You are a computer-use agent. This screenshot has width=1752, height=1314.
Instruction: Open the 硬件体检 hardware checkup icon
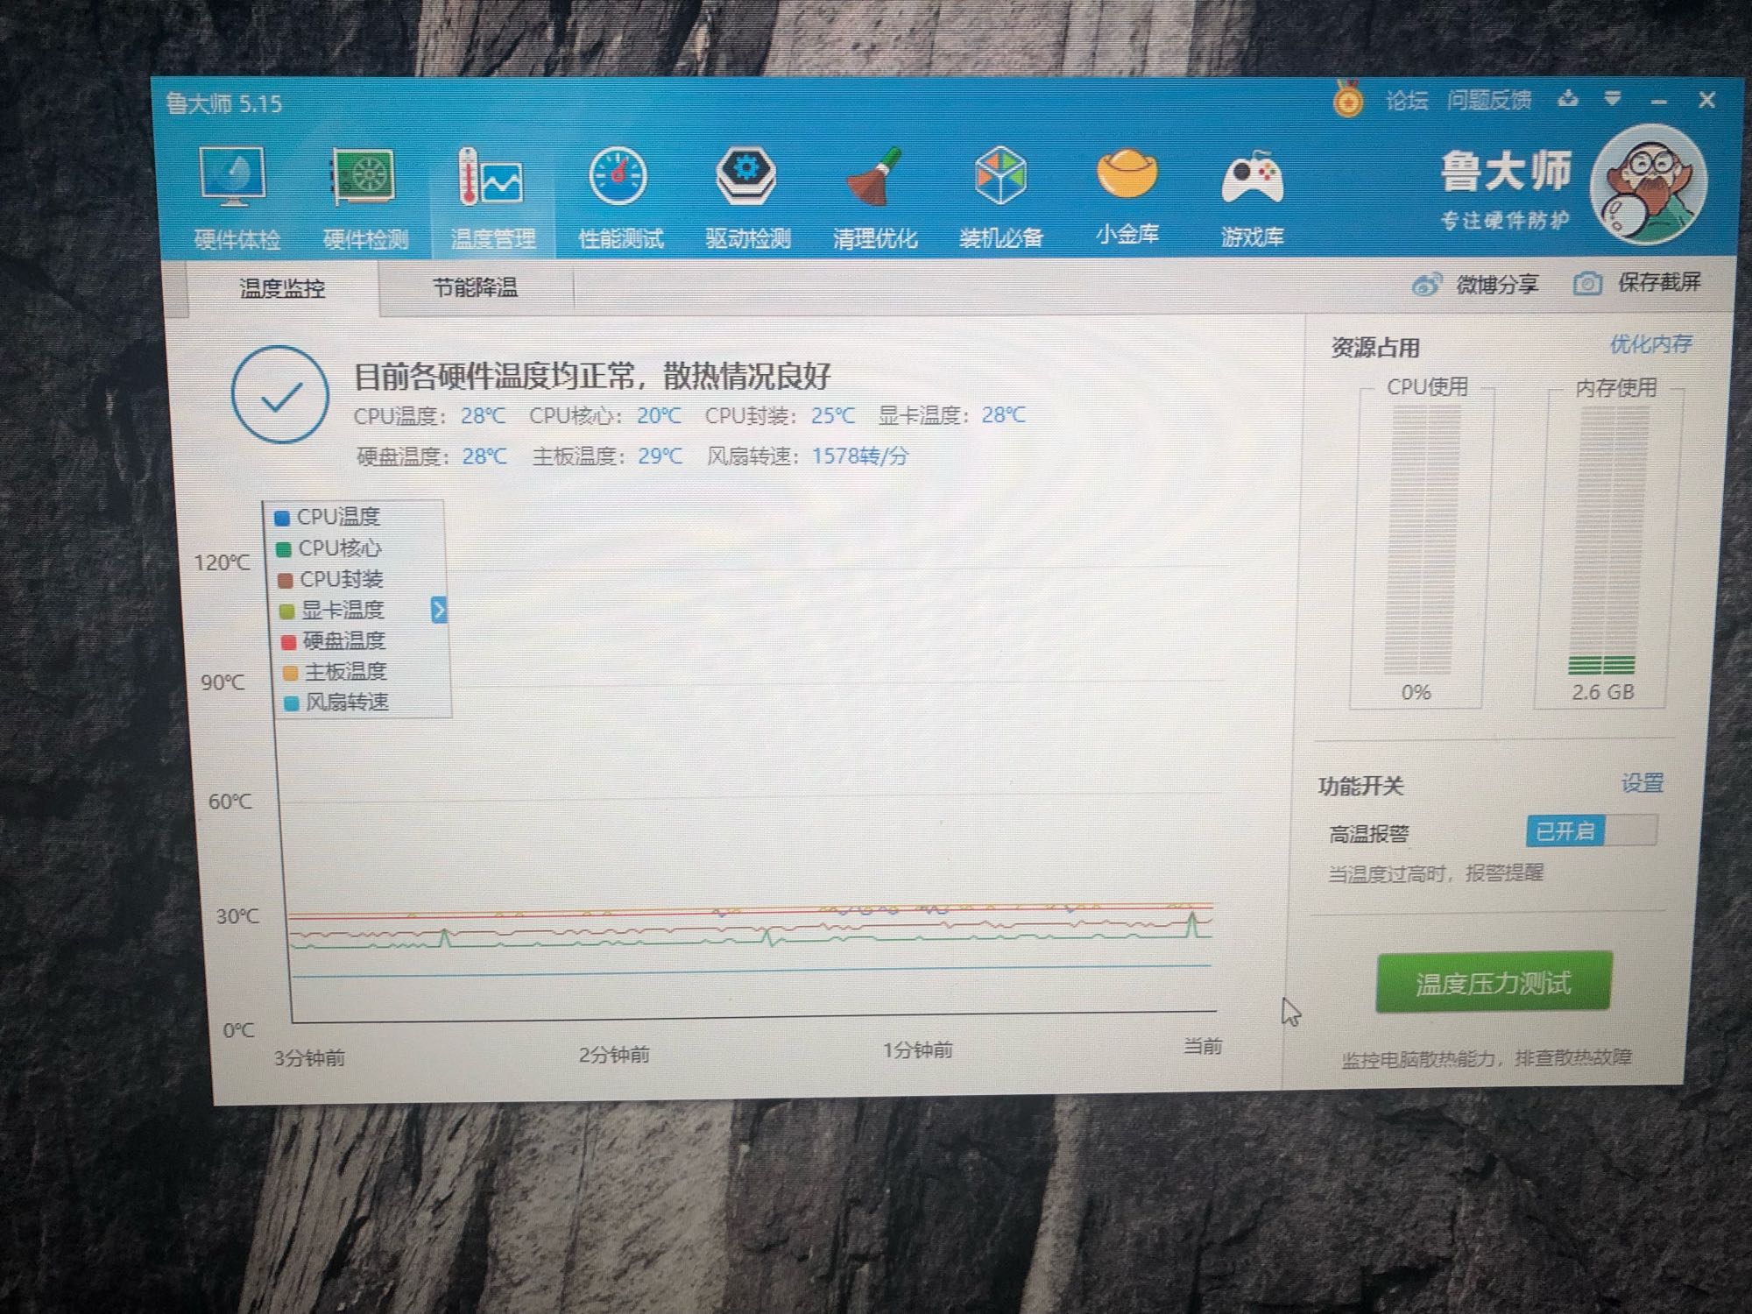tap(233, 178)
